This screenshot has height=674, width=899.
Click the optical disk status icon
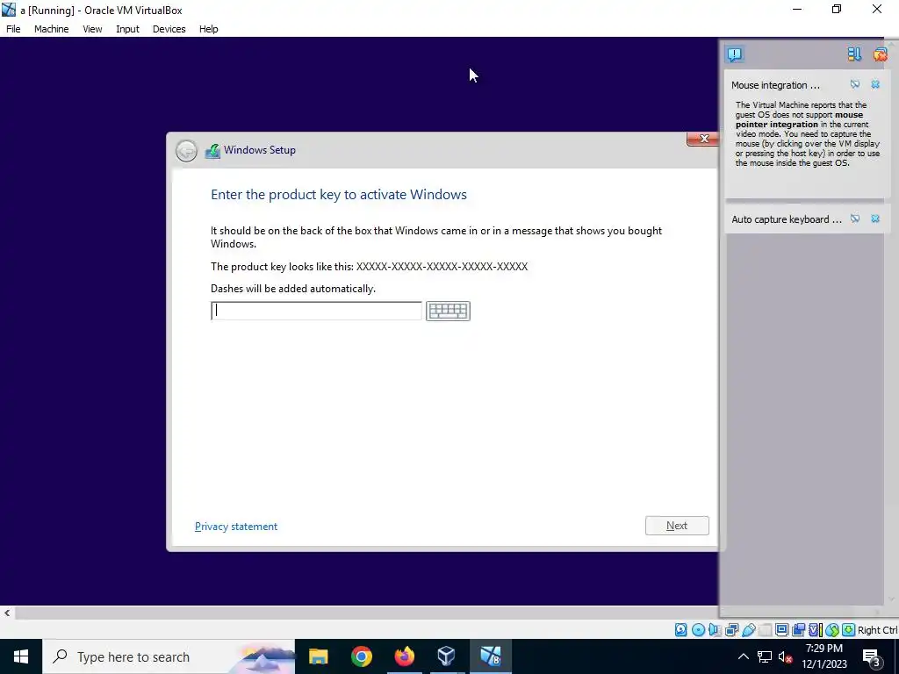tap(698, 630)
